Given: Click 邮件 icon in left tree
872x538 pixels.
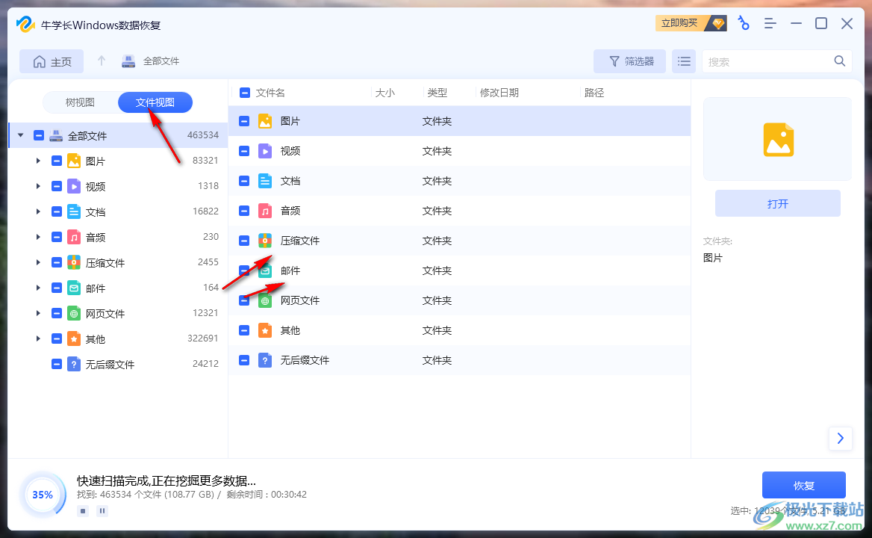Looking at the screenshot, I should coord(74,288).
